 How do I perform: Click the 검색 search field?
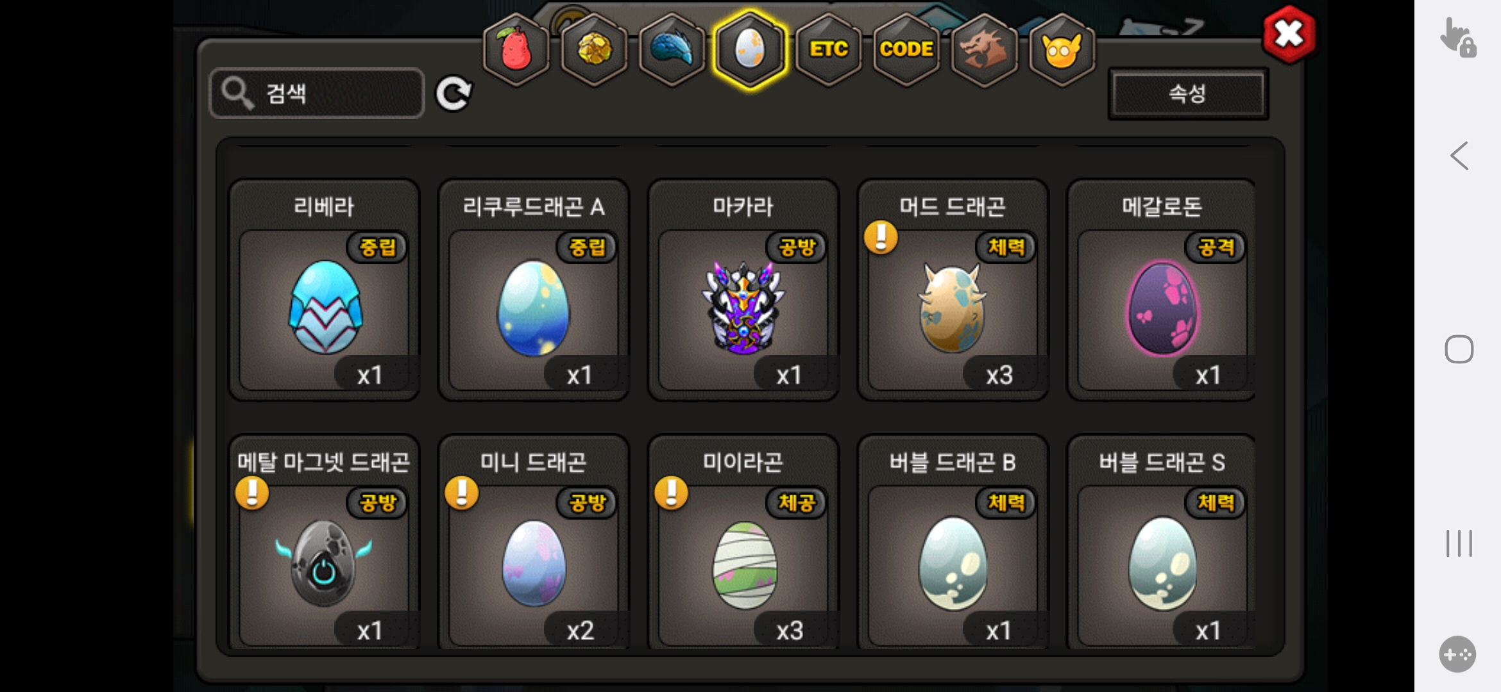pyautogui.click(x=317, y=94)
